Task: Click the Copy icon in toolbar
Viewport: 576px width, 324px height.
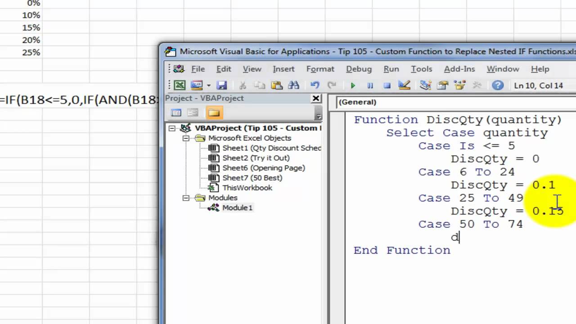Action: pyautogui.click(x=260, y=85)
